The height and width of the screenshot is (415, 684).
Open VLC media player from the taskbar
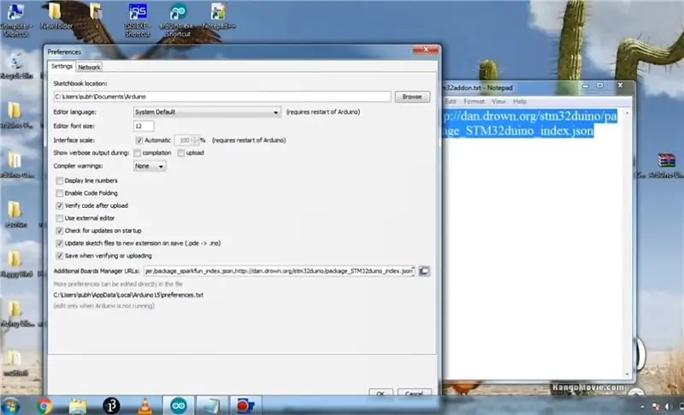point(145,406)
